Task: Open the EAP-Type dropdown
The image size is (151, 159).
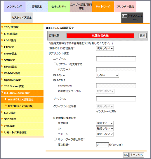Action: [107, 75]
